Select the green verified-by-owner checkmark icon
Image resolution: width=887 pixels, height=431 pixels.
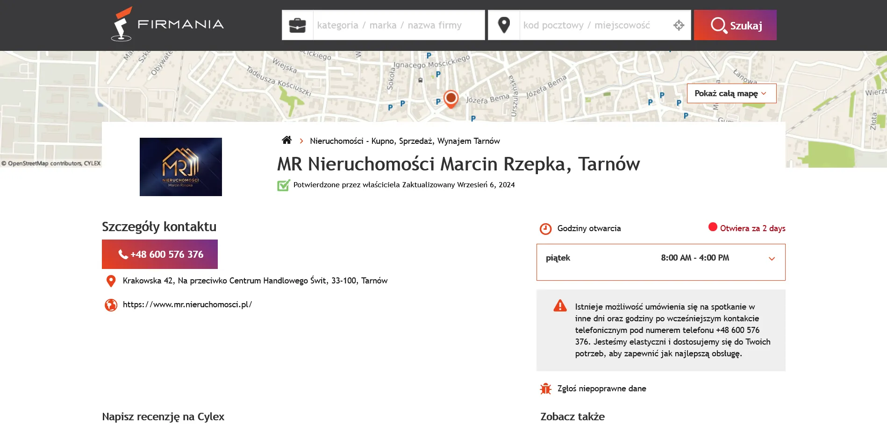pyautogui.click(x=284, y=185)
